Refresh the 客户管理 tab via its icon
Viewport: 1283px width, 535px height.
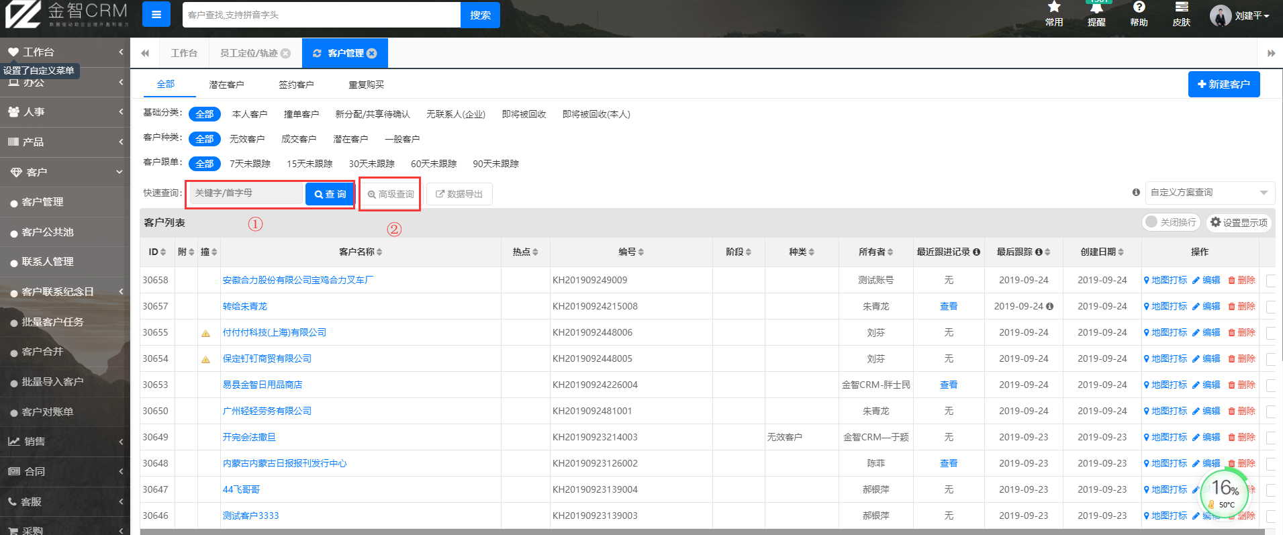(x=317, y=53)
